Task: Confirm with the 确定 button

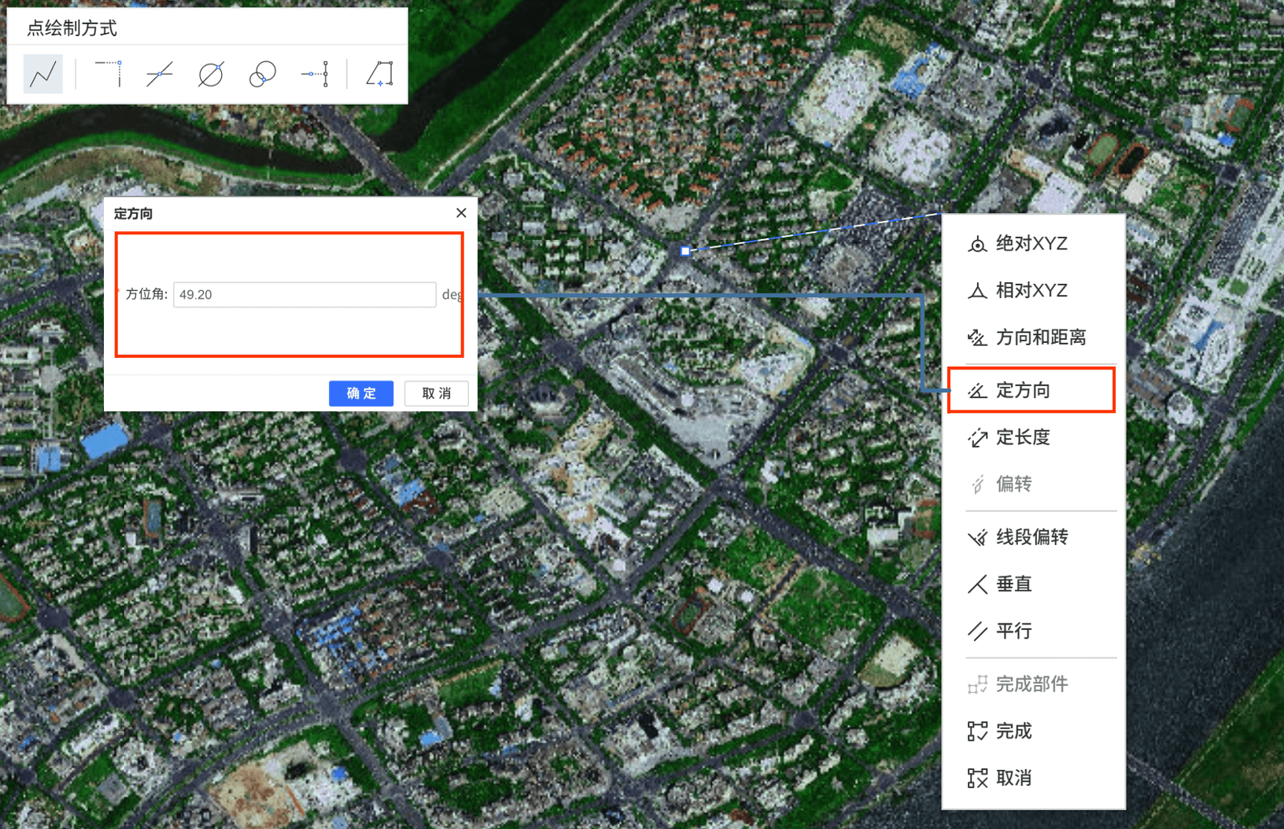Action: (361, 393)
